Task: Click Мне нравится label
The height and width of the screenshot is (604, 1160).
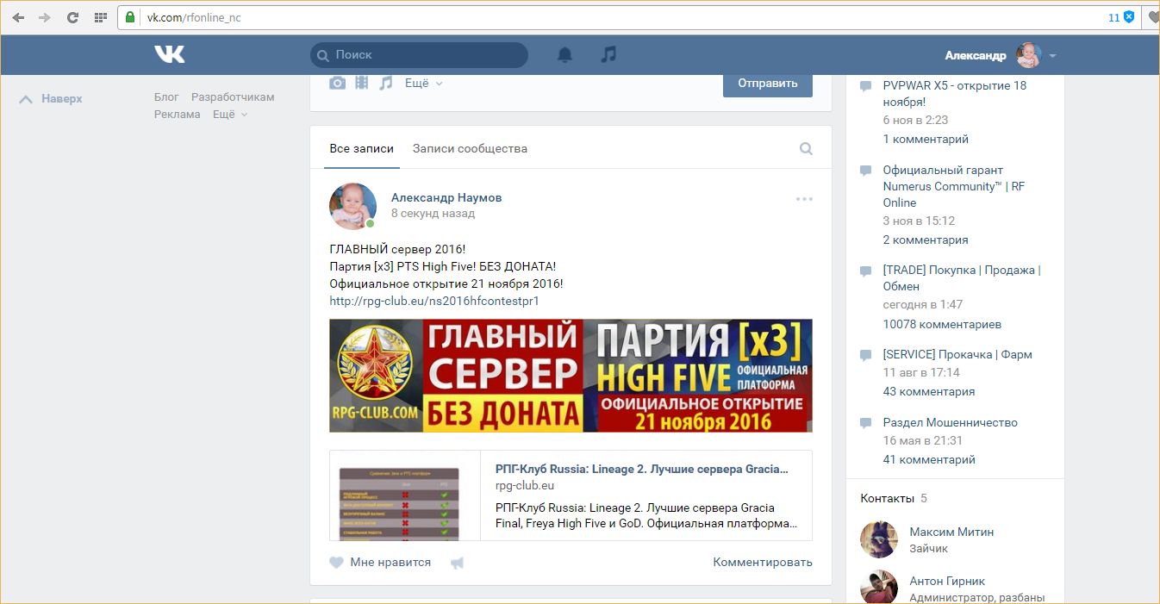Action: [390, 562]
